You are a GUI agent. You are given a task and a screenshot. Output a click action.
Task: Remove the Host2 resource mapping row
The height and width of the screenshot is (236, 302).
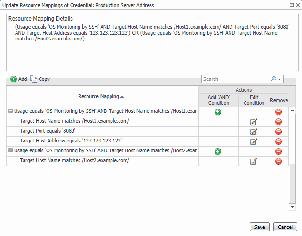(x=278, y=151)
